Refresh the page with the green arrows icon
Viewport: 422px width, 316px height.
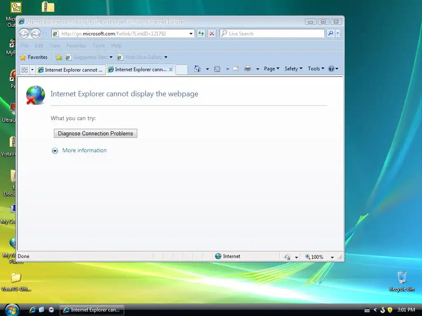click(201, 34)
